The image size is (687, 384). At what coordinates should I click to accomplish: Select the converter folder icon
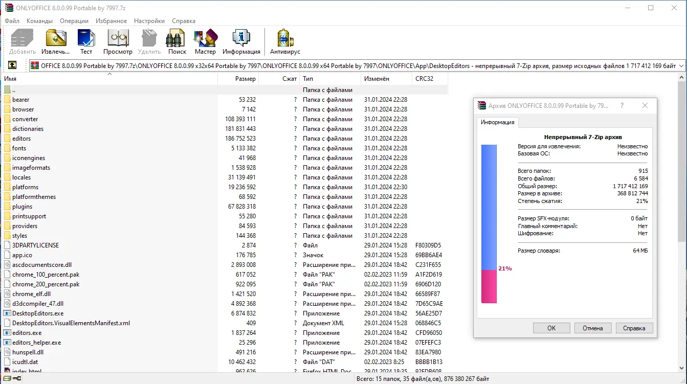(7, 119)
